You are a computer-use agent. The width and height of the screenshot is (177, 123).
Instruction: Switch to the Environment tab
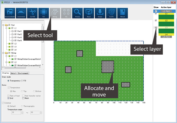point(23,73)
